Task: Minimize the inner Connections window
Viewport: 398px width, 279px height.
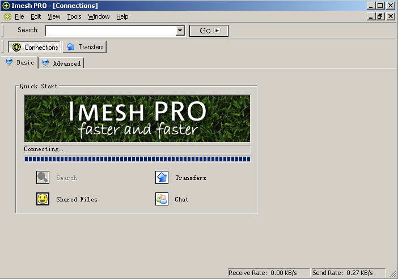Action: pyautogui.click(x=371, y=16)
